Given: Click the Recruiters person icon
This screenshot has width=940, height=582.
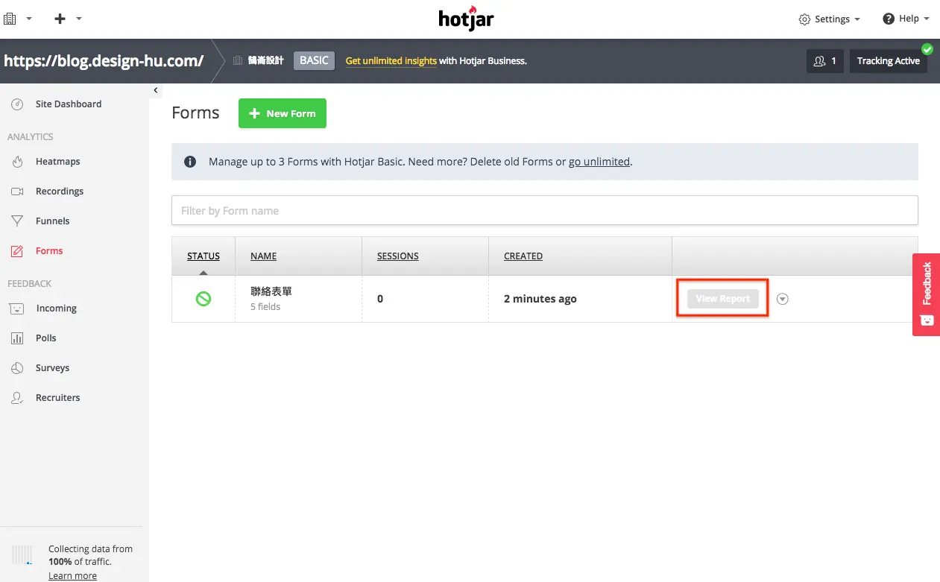Looking at the screenshot, I should pyautogui.click(x=17, y=398).
